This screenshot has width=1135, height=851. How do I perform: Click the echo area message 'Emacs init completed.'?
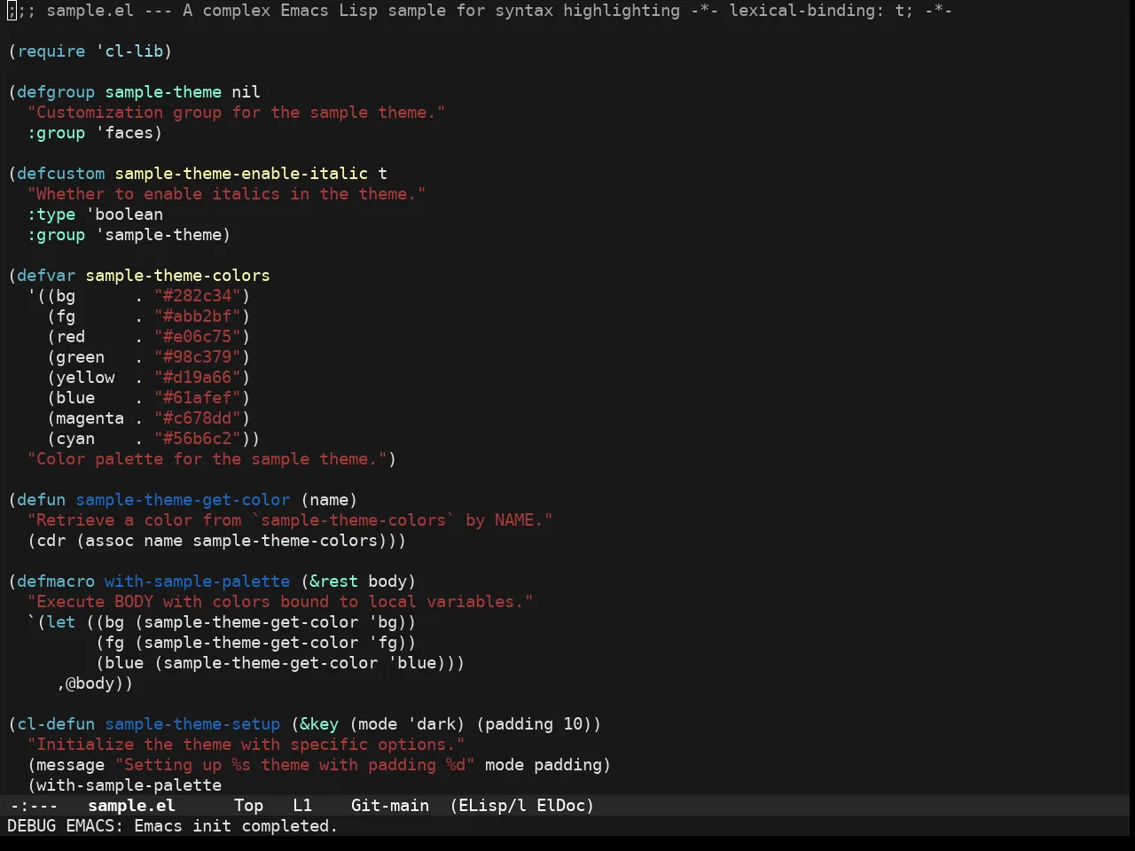coord(236,825)
